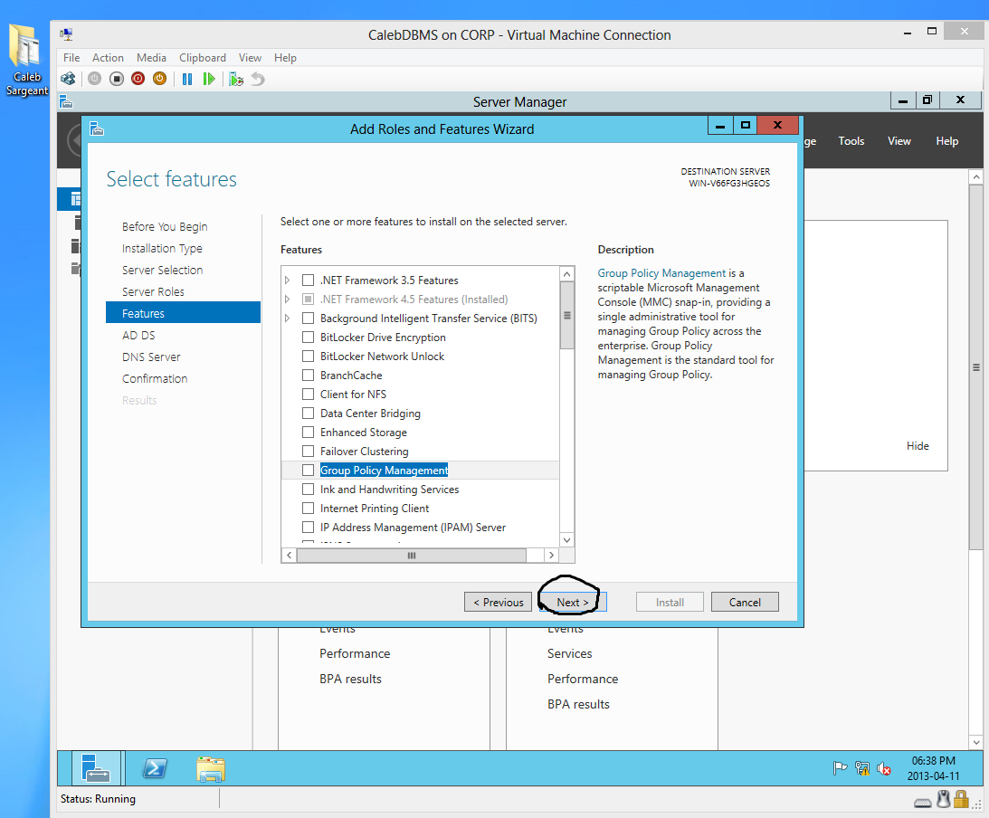Expand Background Intelligent Transfer Service node
This screenshot has width=989, height=818.
point(287,318)
